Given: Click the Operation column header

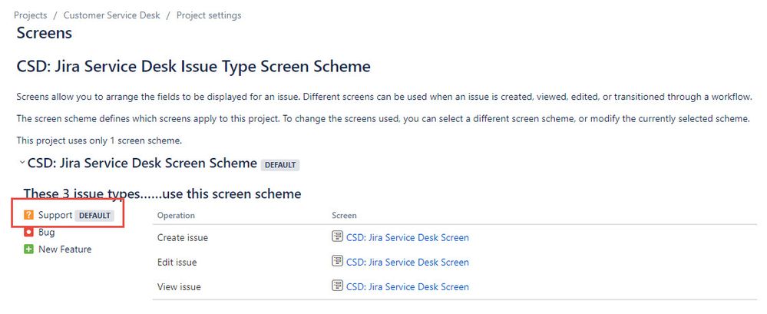Looking at the screenshot, I should click(x=176, y=216).
